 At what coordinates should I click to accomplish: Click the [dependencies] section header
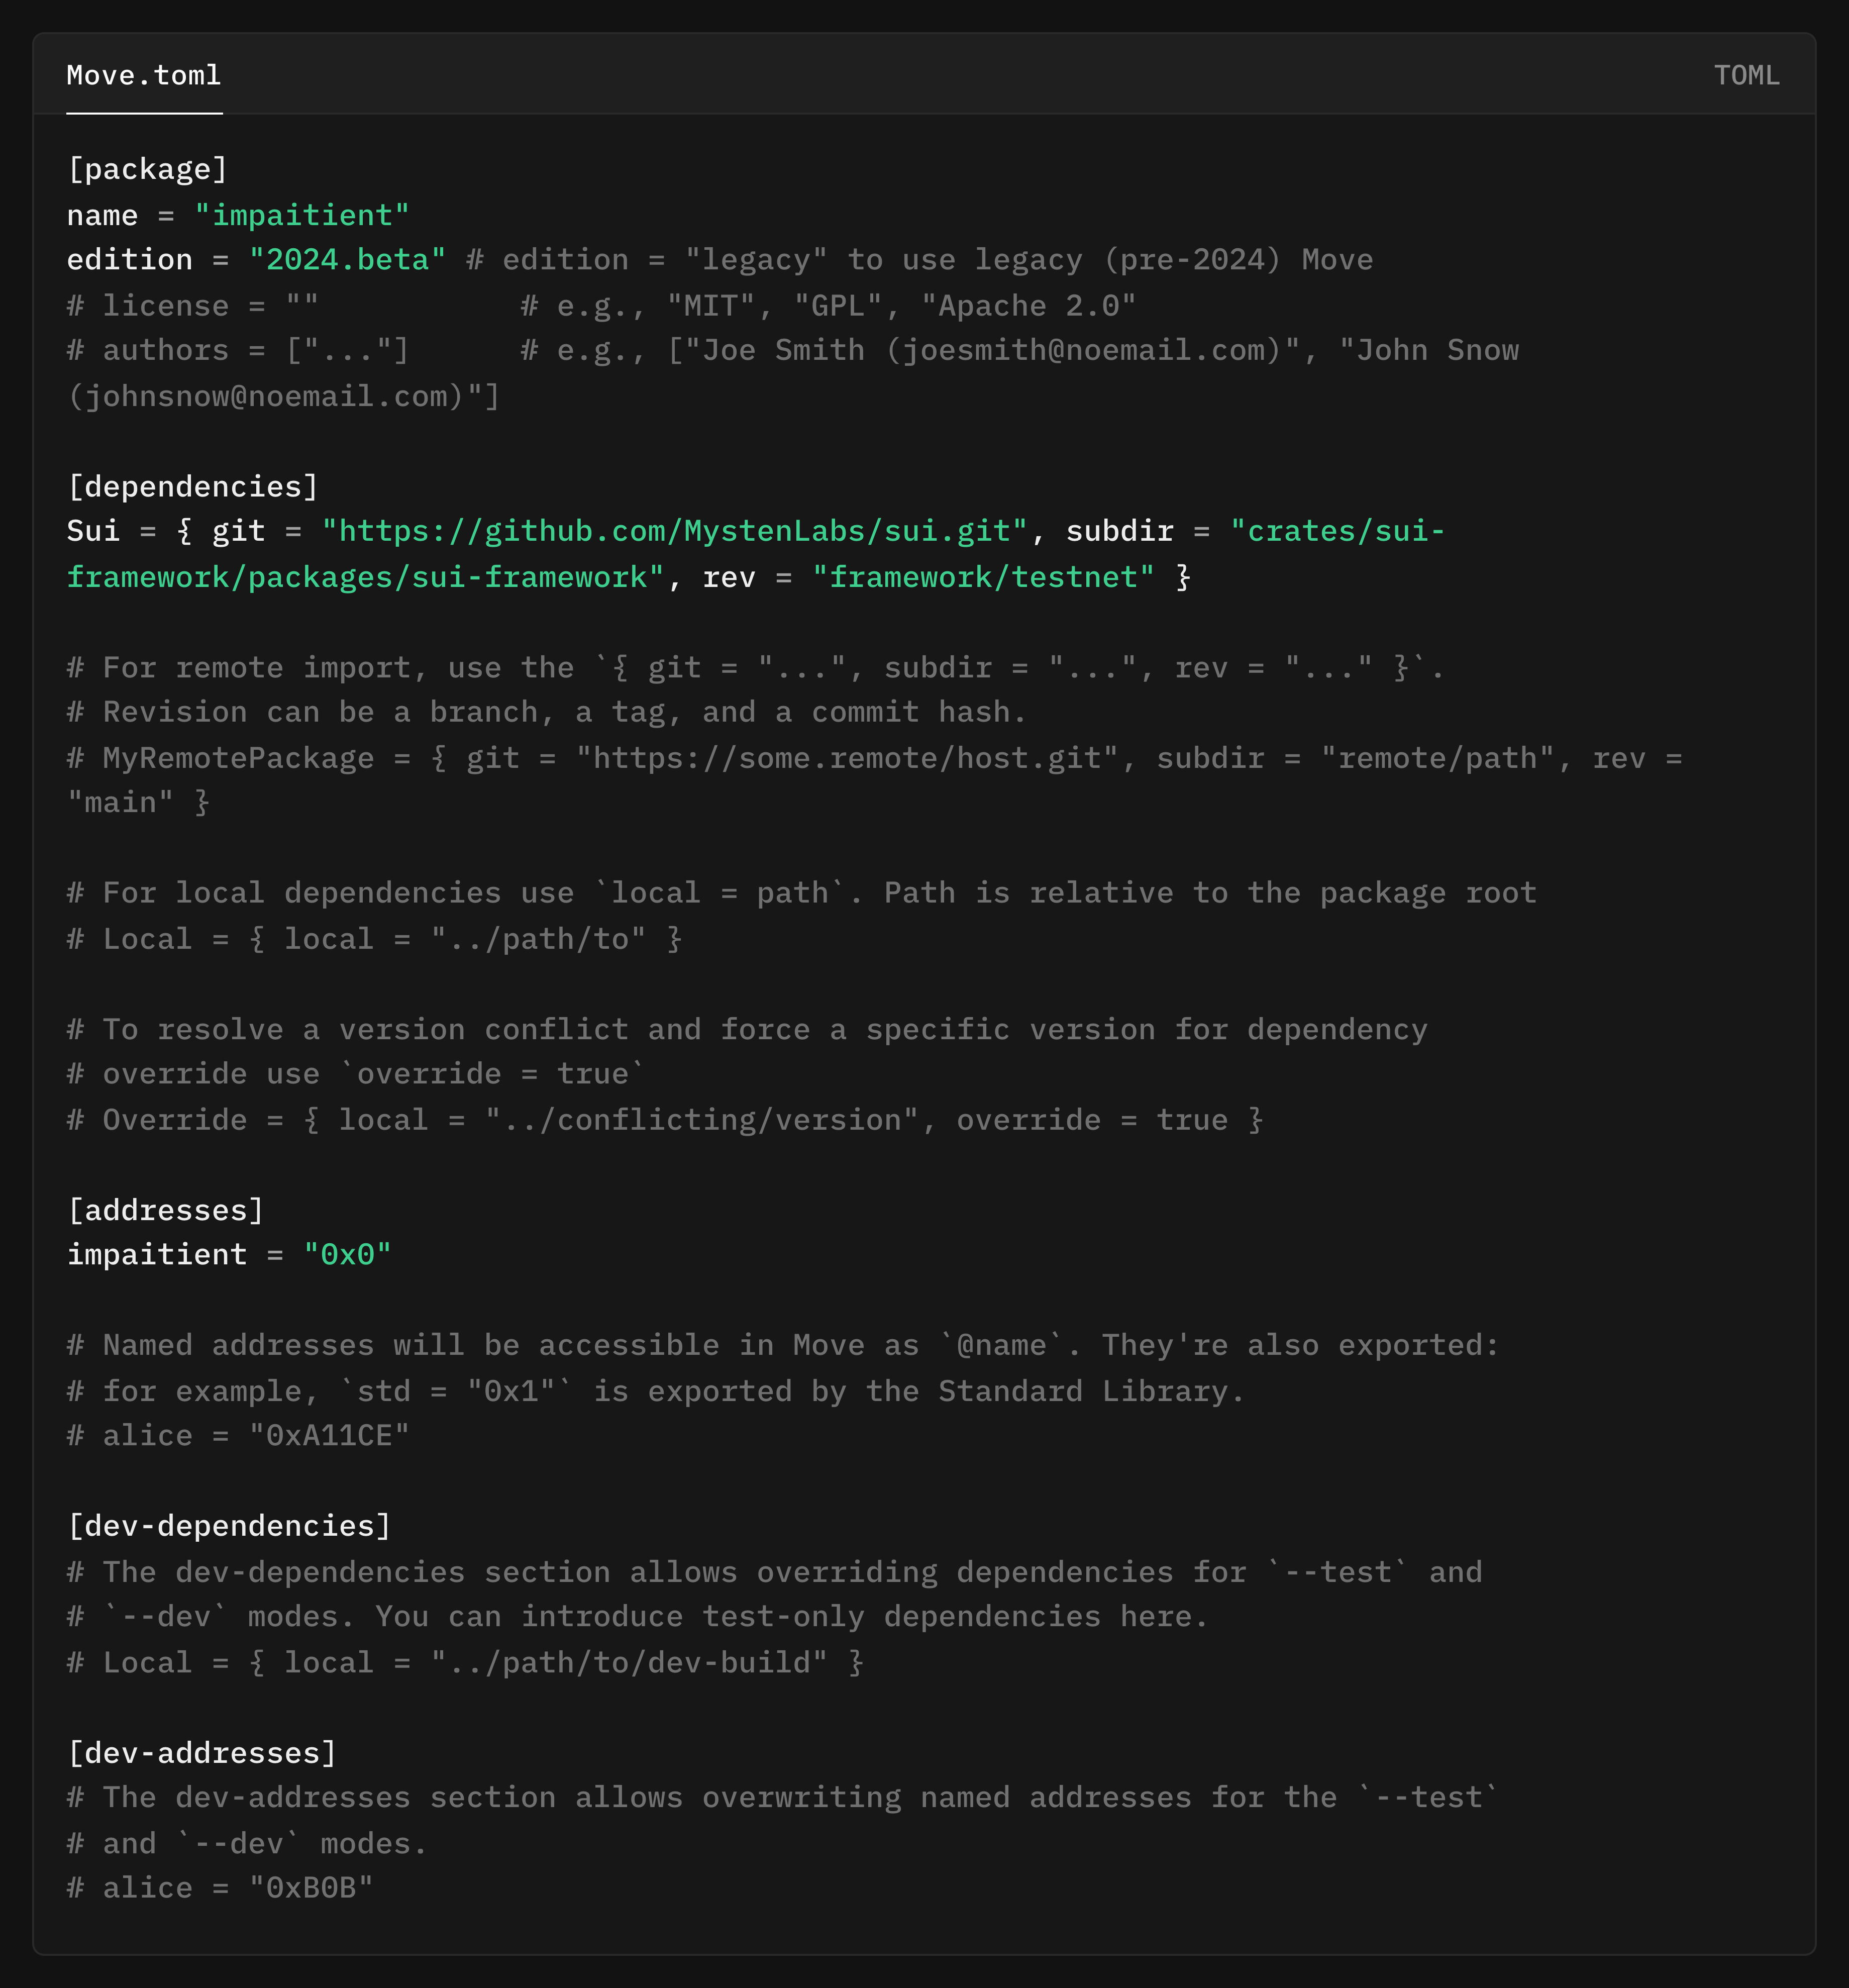[x=192, y=486]
